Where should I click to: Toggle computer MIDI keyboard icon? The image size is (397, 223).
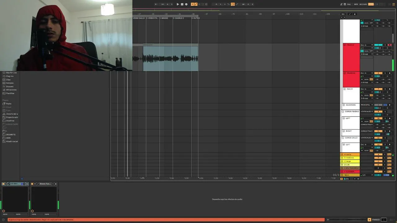pyautogui.click(x=345, y=4)
